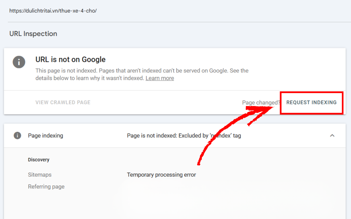Click the REQUEST INDEXING button
Viewport: 351px width, 219px height.
pyautogui.click(x=311, y=102)
